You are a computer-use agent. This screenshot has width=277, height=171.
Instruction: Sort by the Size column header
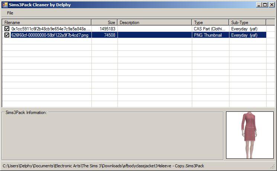pyautogui.click(x=104, y=22)
